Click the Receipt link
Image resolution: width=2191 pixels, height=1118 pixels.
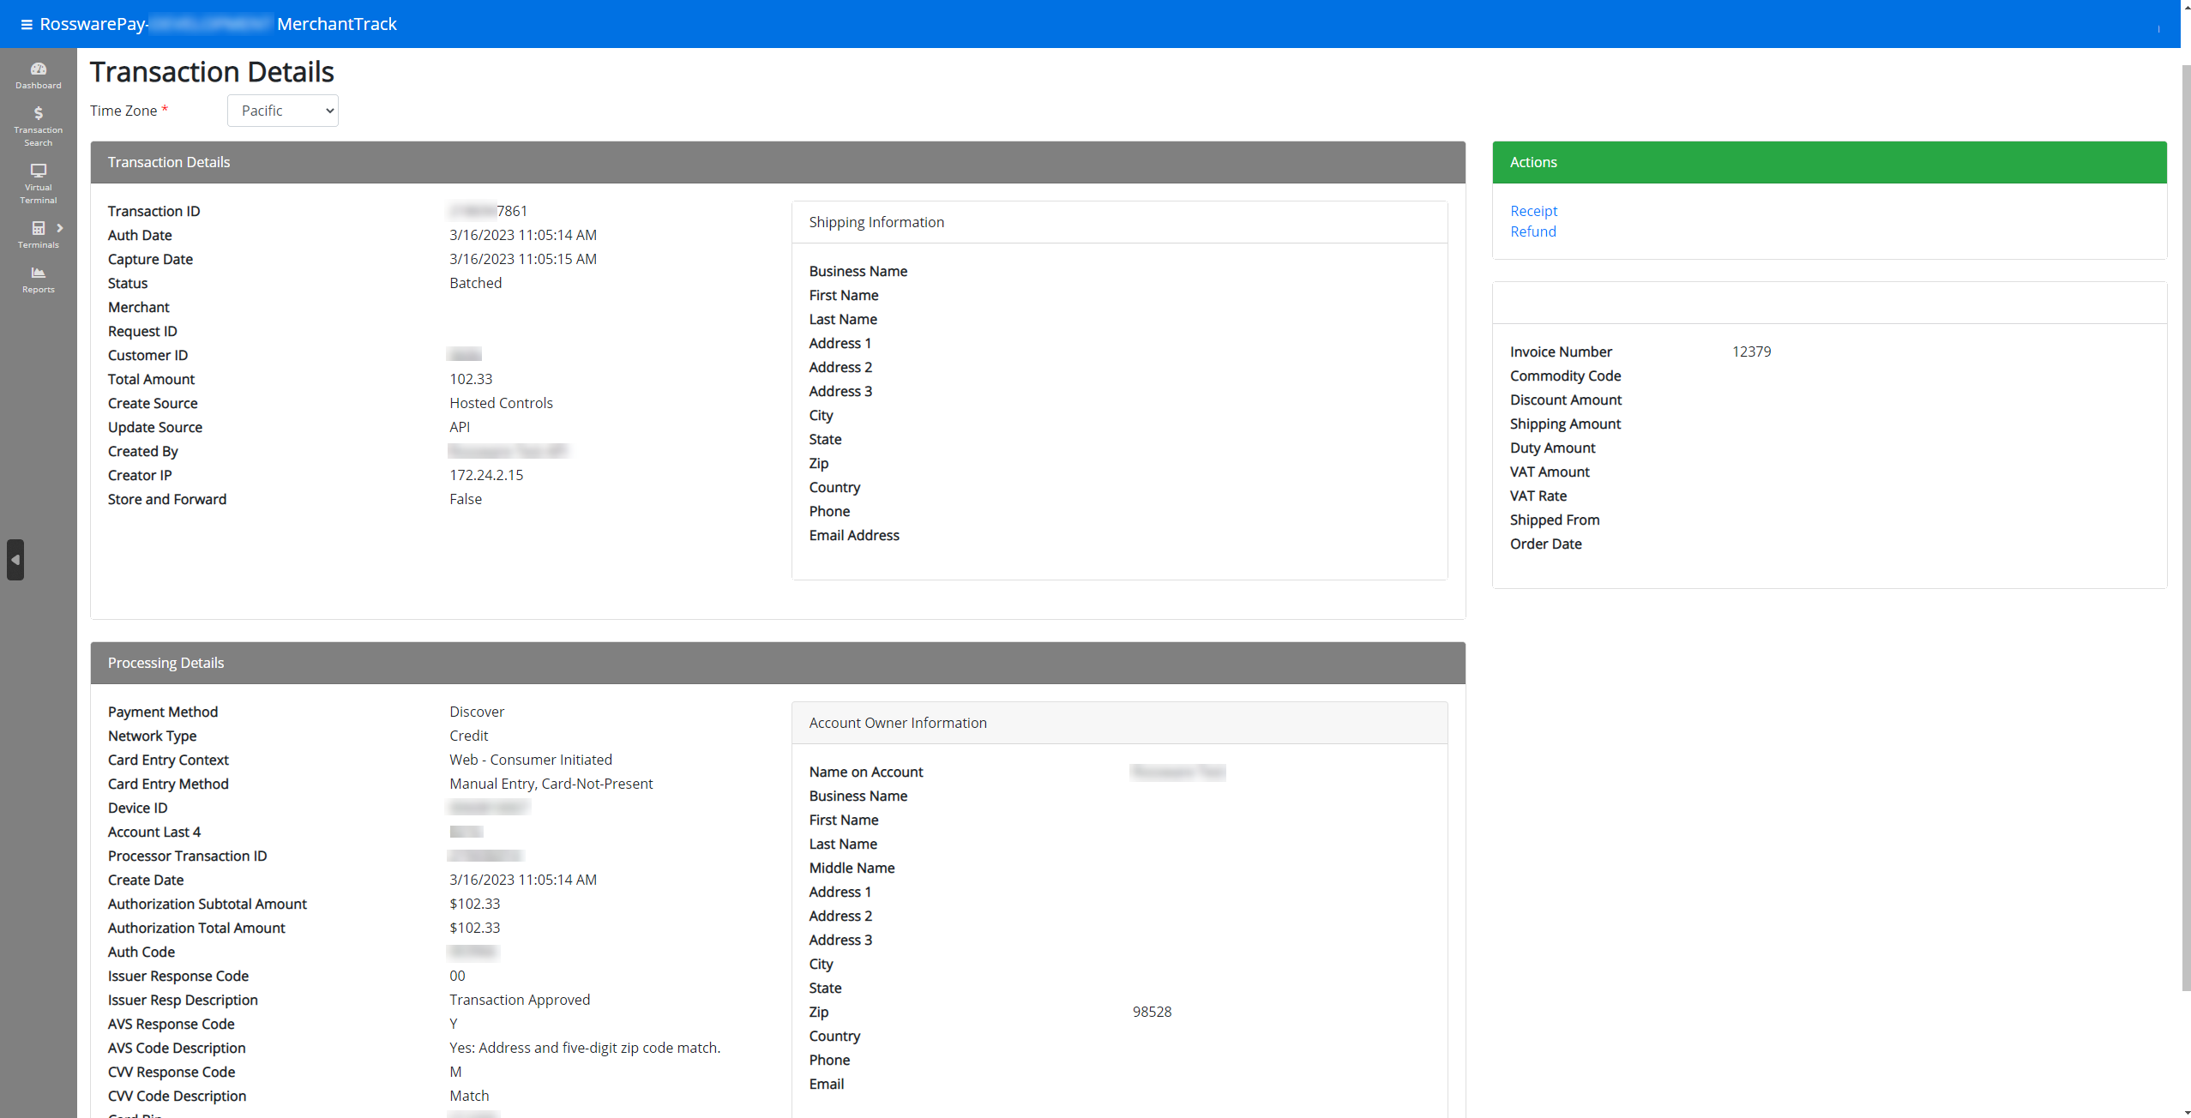coord(1533,211)
